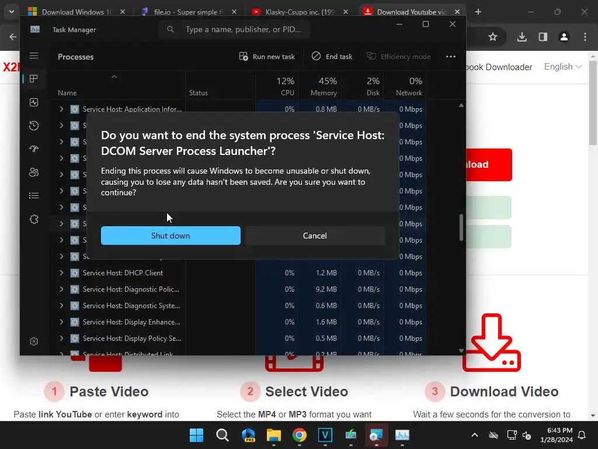Switch to Download Youtube video tab
Viewport: 598px width, 449px height.
(411, 12)
